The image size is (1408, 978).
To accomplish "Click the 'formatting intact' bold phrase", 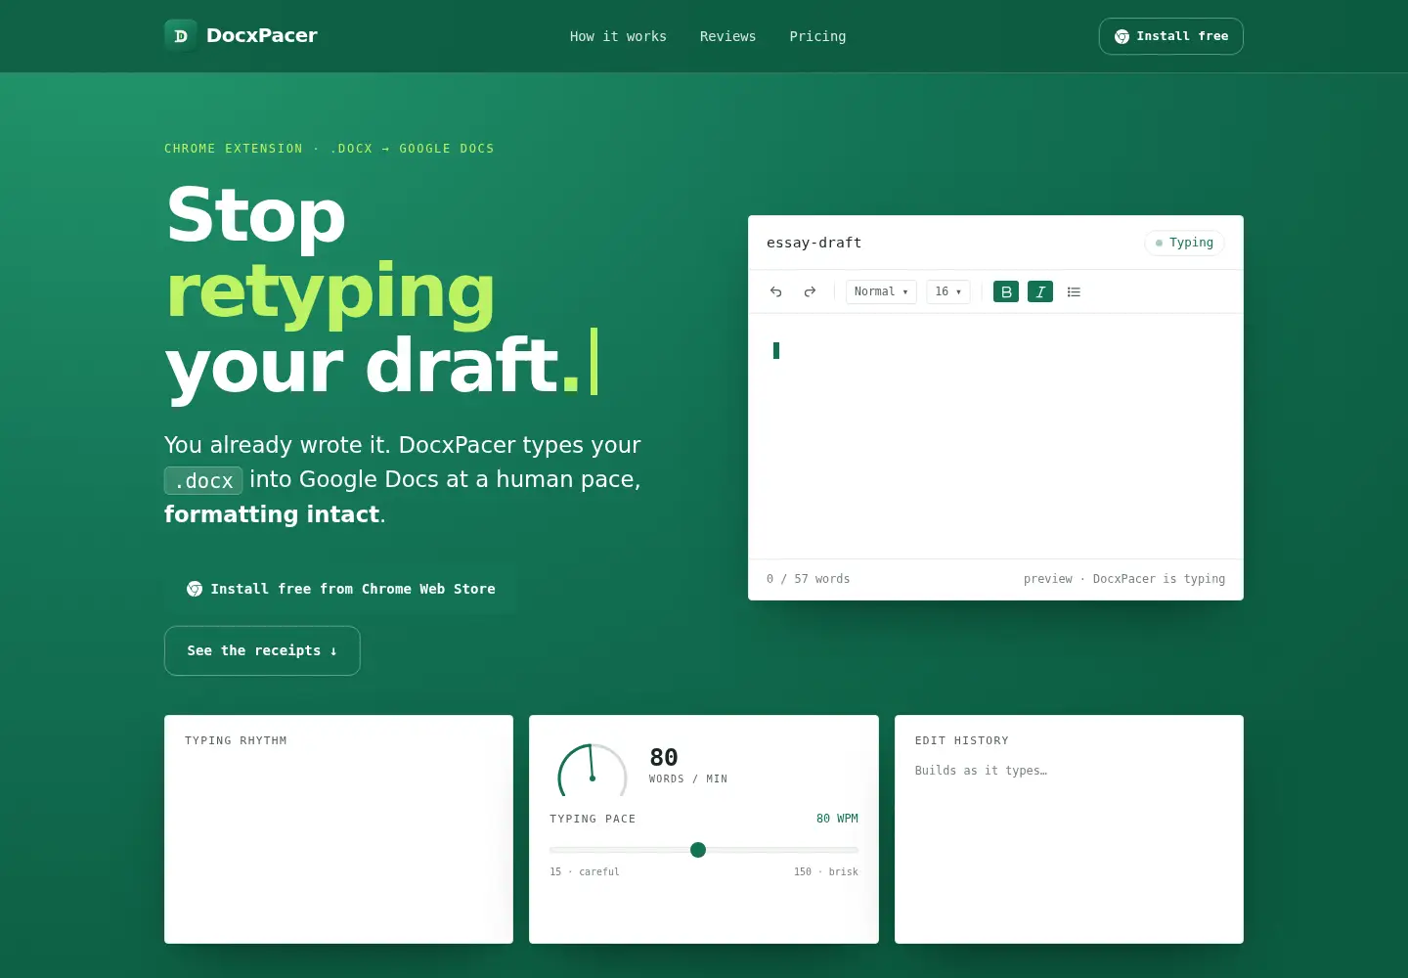I will 272,514.
